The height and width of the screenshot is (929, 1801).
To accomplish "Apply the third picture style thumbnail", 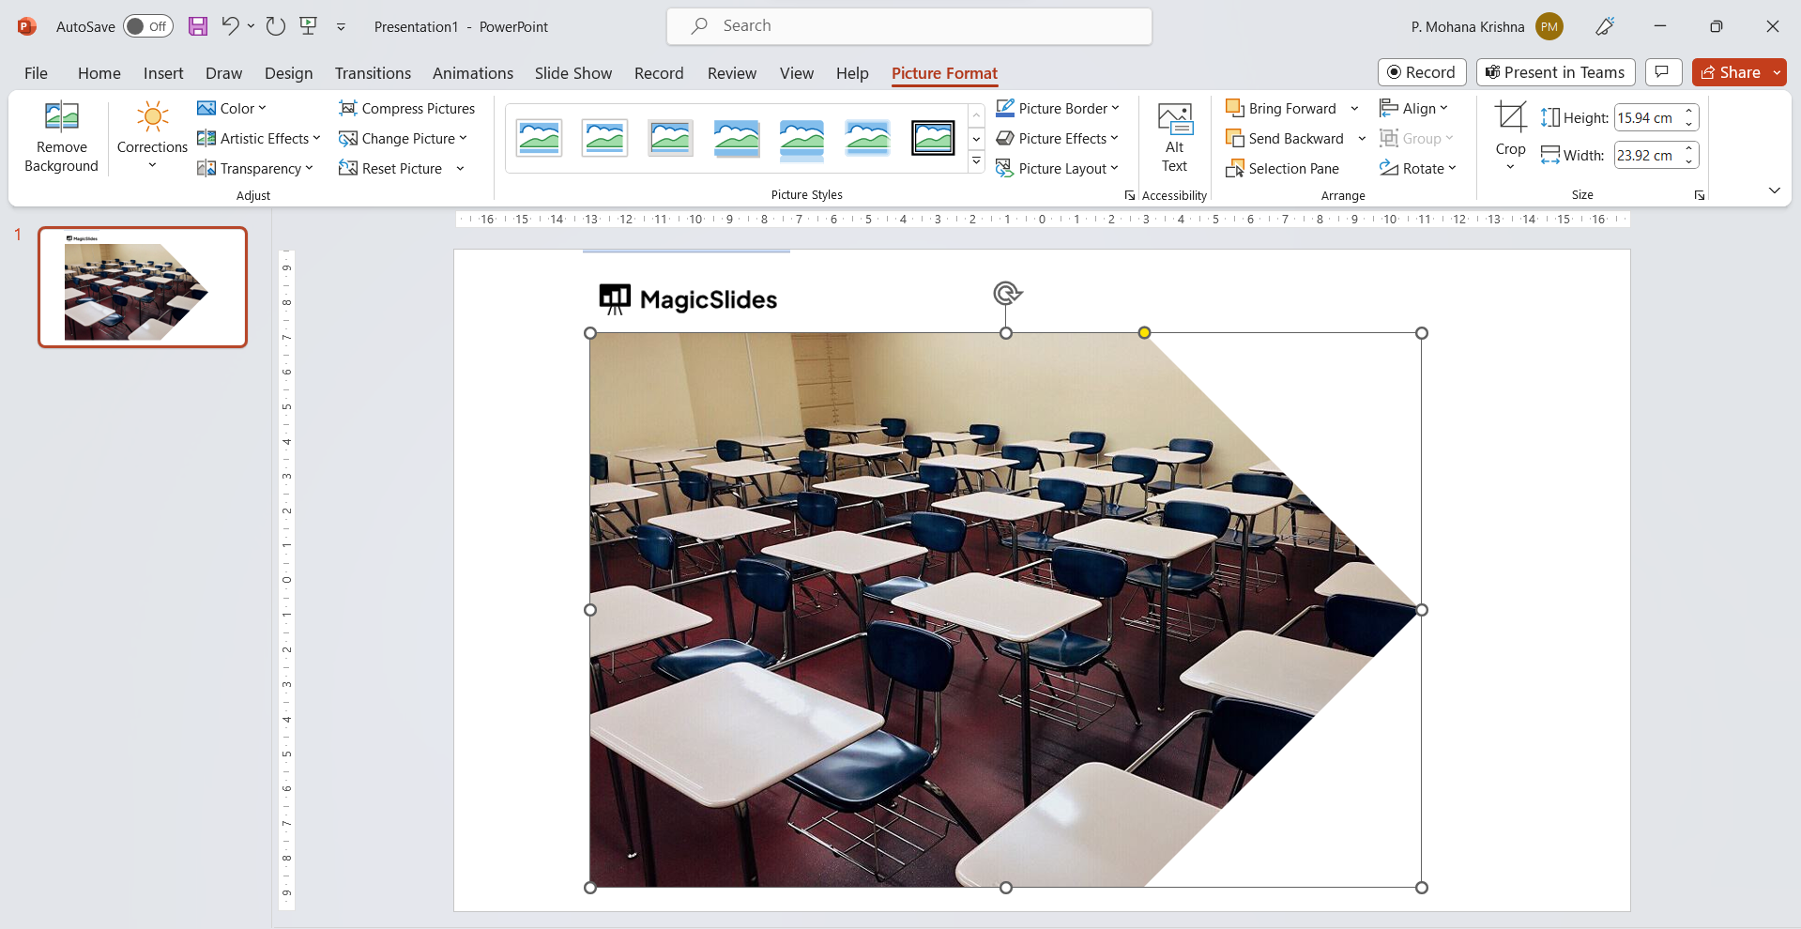I will [670, 138].
